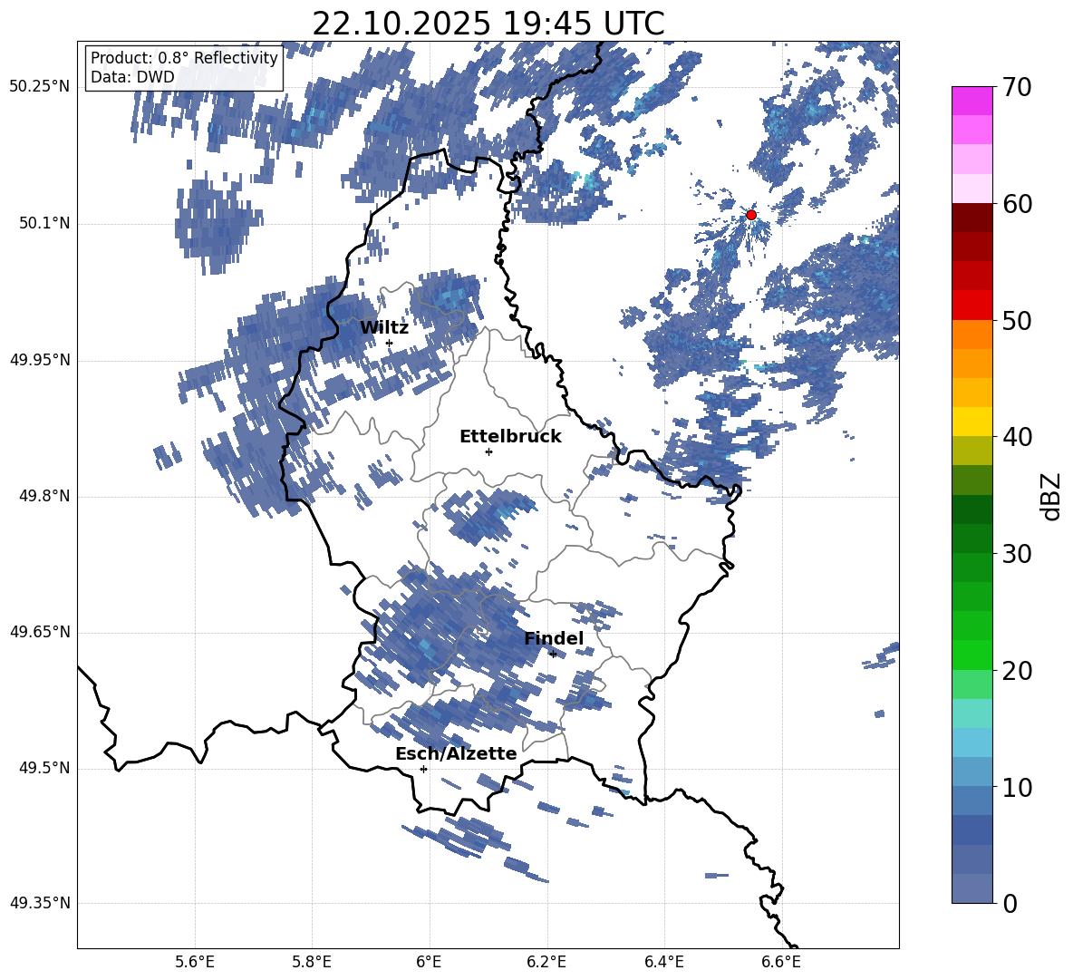This screenshot has height=980, width=1073.
Task: Click the red radar site marker
Action: click(x=751, y=215)
